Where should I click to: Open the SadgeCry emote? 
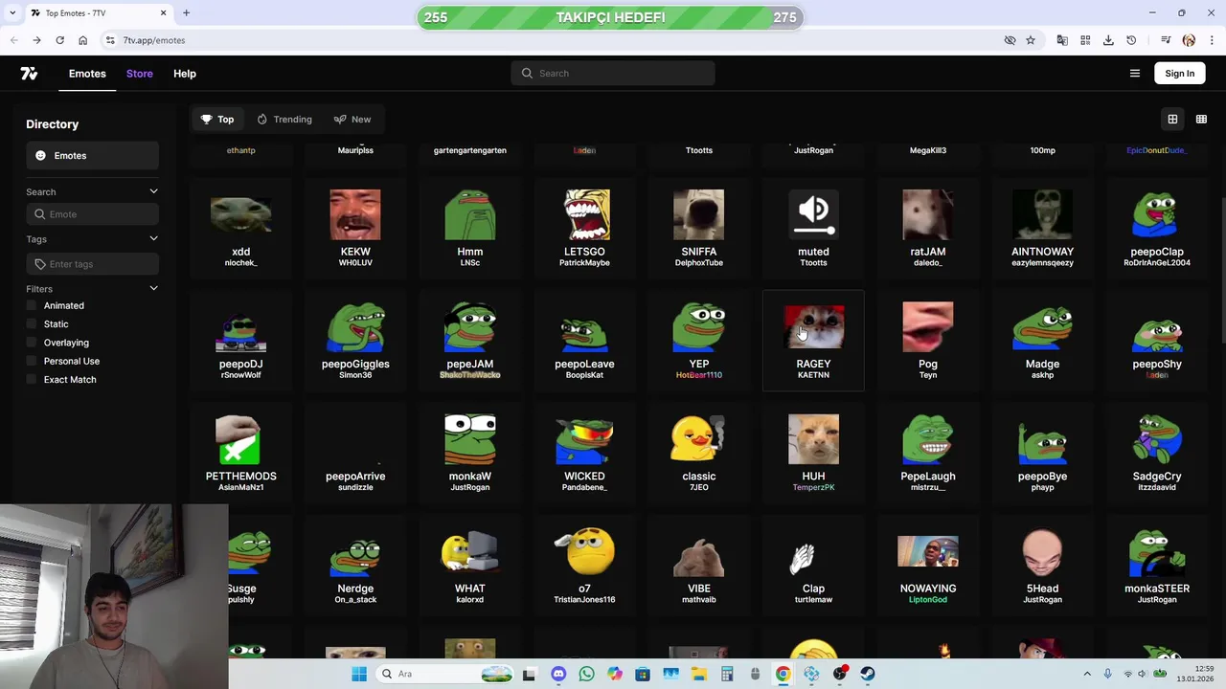point(1157,453)
